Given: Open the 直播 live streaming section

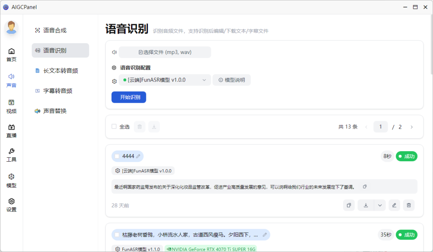Looking at the screenshot, I should (12, 131).
